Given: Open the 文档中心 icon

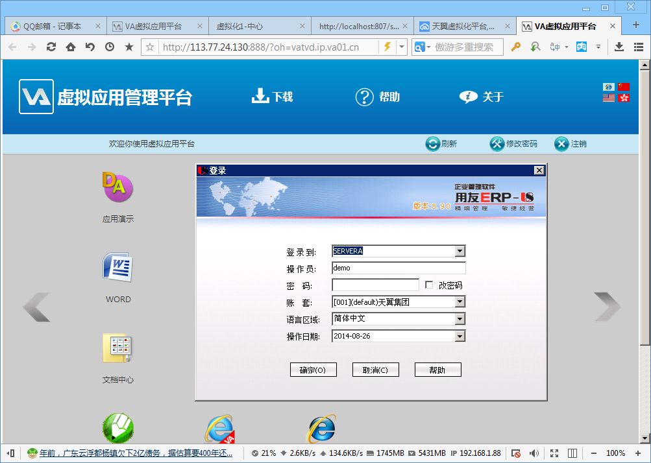Looking at the screenshot, I should coord(117,348).
